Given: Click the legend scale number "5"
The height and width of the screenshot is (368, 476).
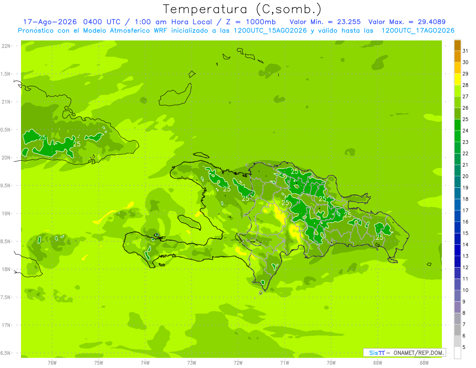Looking at the screenshot, I should (x=464, y=347).
